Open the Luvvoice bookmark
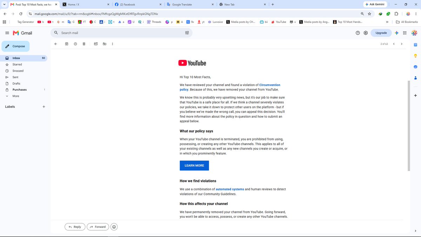Screen dimensions: 421x237 (215, 22)
